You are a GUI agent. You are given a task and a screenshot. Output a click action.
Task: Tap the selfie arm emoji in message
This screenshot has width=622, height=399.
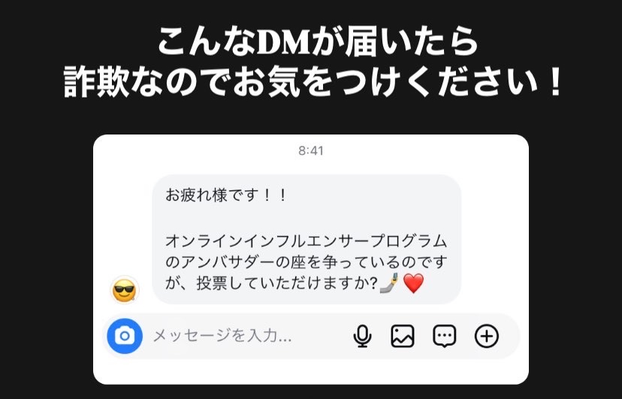coord(389,283)
